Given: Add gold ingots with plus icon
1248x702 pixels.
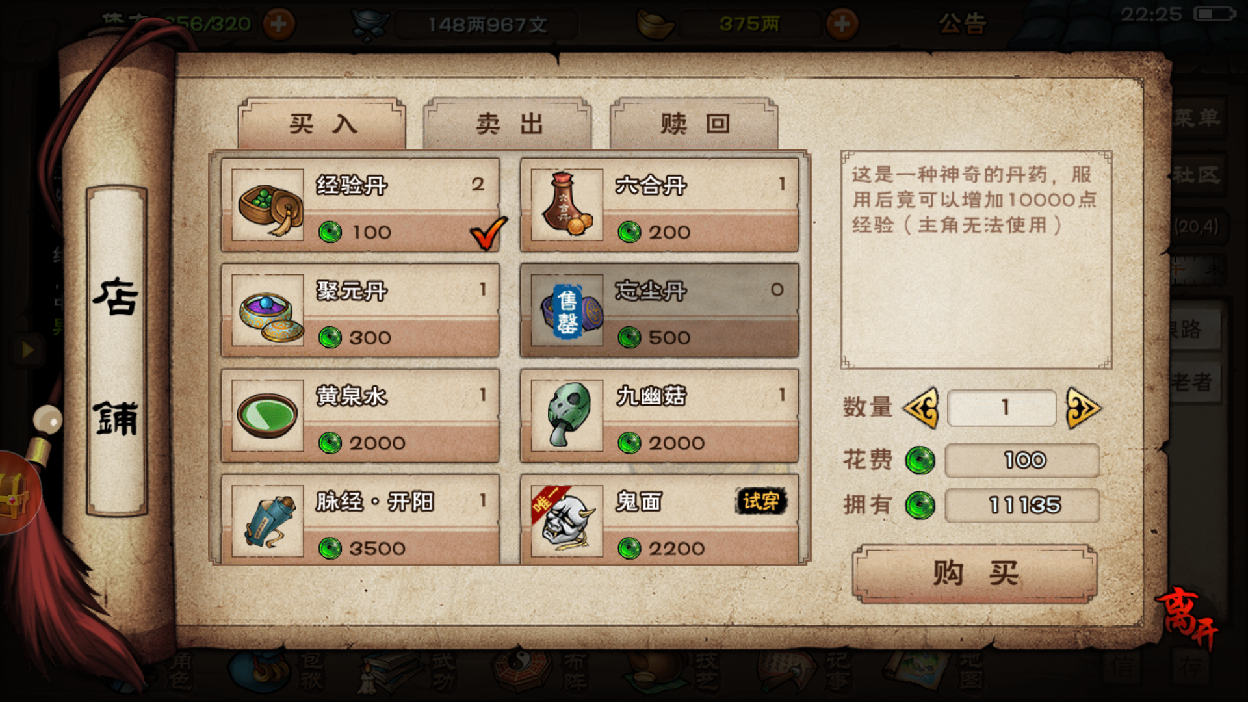Looking at the screenshot, I should 842,25.
